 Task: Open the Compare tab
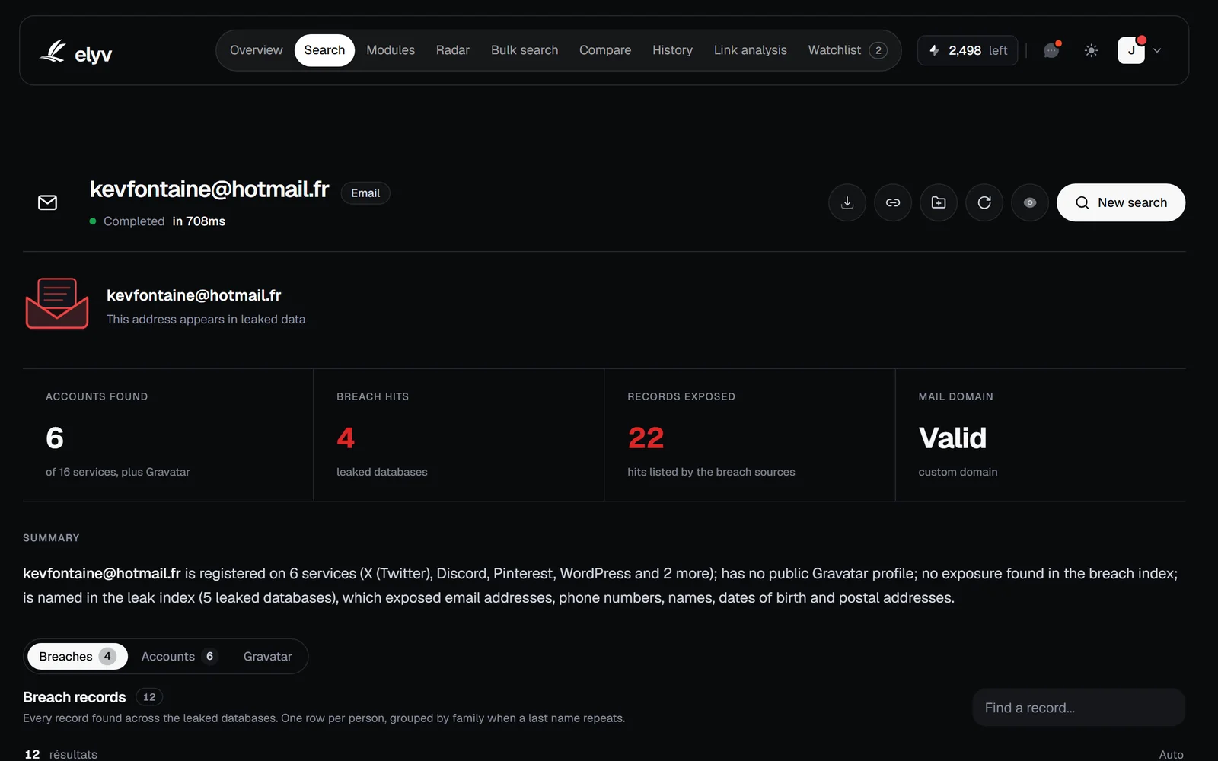tap(605, 50)
